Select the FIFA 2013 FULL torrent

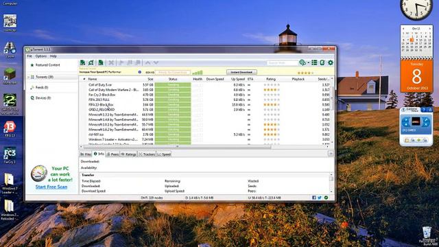[99, 99]
